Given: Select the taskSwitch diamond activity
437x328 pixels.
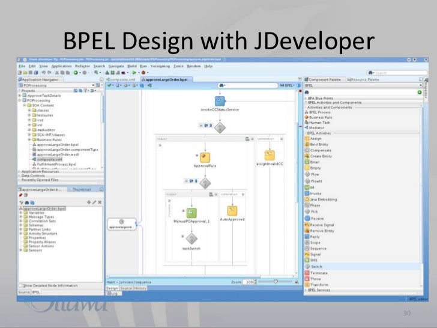Looking at the screenshot, I should [x=191, y=238].
